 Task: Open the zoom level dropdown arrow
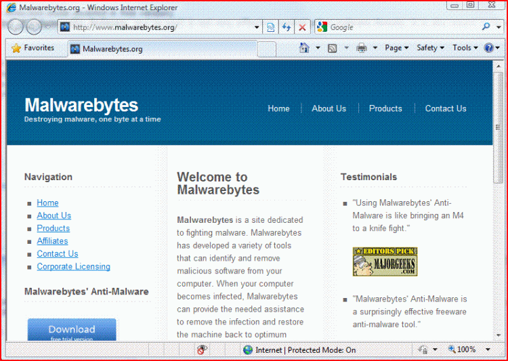488,349
